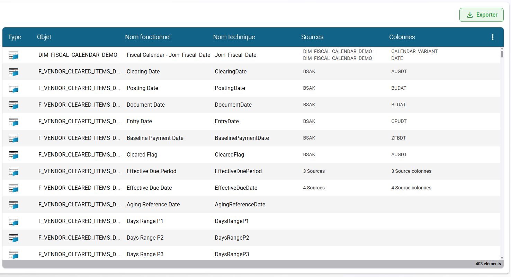
Task: Click 'Posting Date' functional name
Action: [x=142, y=88]
